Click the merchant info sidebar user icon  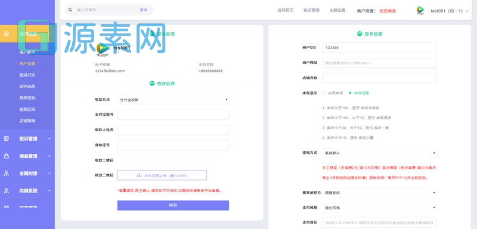pos(6,33)
